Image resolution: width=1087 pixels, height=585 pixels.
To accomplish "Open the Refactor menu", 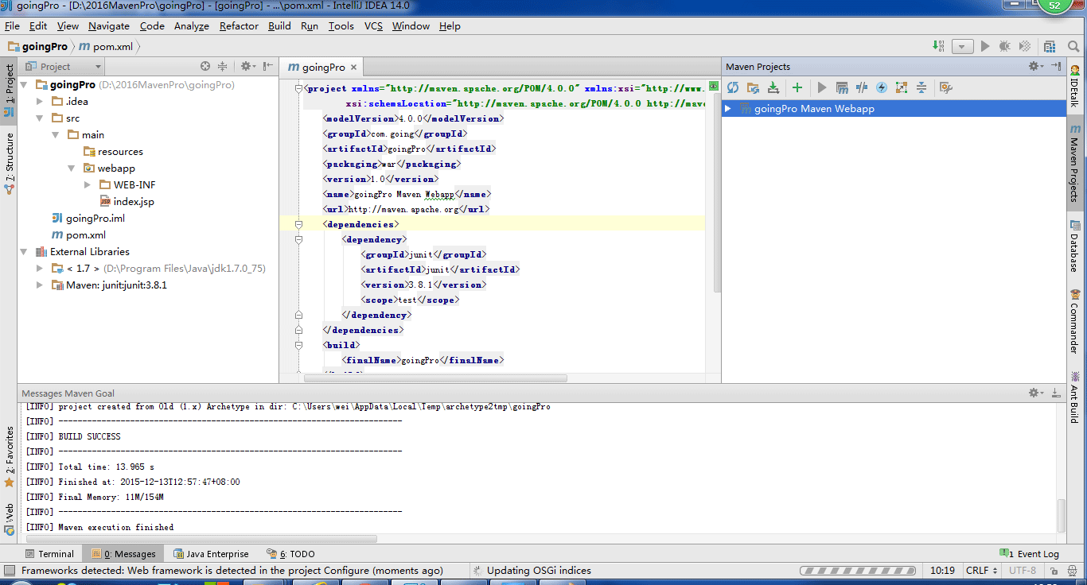I will point(239,25).
